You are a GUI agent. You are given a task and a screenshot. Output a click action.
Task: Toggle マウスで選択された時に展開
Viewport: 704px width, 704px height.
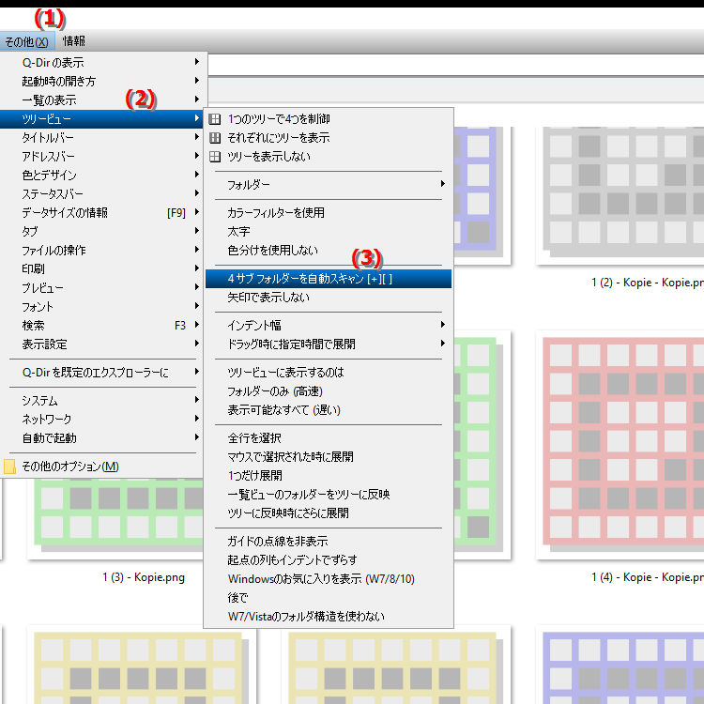click(329, 457)
